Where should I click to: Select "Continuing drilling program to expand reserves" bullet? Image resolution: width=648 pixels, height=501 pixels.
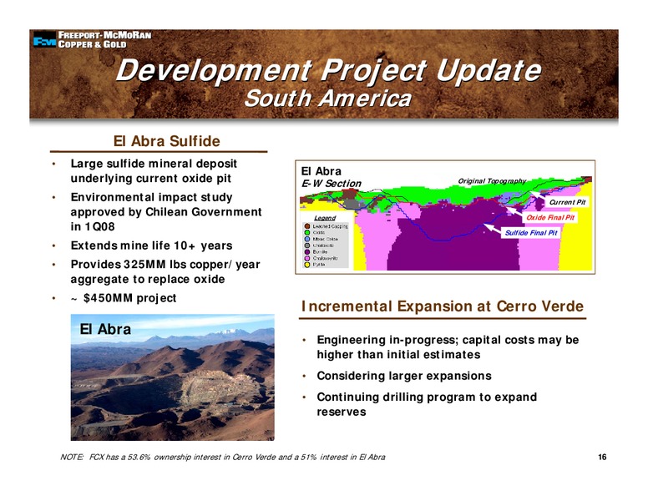(x=427, y=404)
